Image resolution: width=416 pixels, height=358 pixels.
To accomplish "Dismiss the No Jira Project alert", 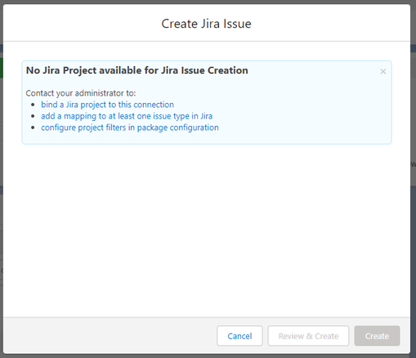I will 382,71.
